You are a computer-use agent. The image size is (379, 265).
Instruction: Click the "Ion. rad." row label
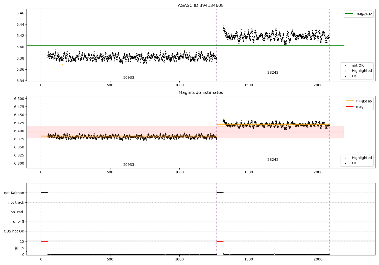tap(17, 212)
